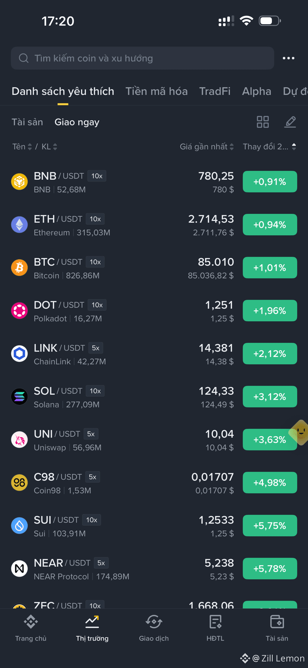Switch to Tiền mã hóa tab
The height and width of the screenshot is (668, 308).
click(x=157, y=91)
